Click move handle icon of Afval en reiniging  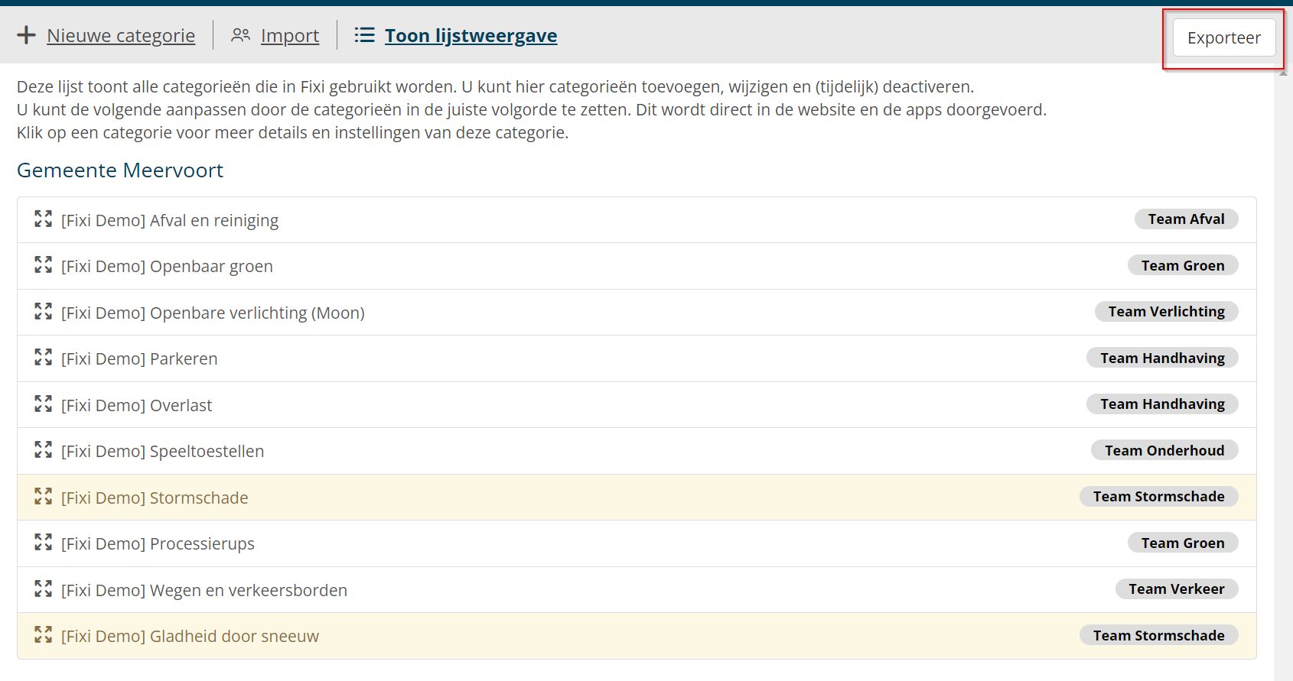coord(44,219)
